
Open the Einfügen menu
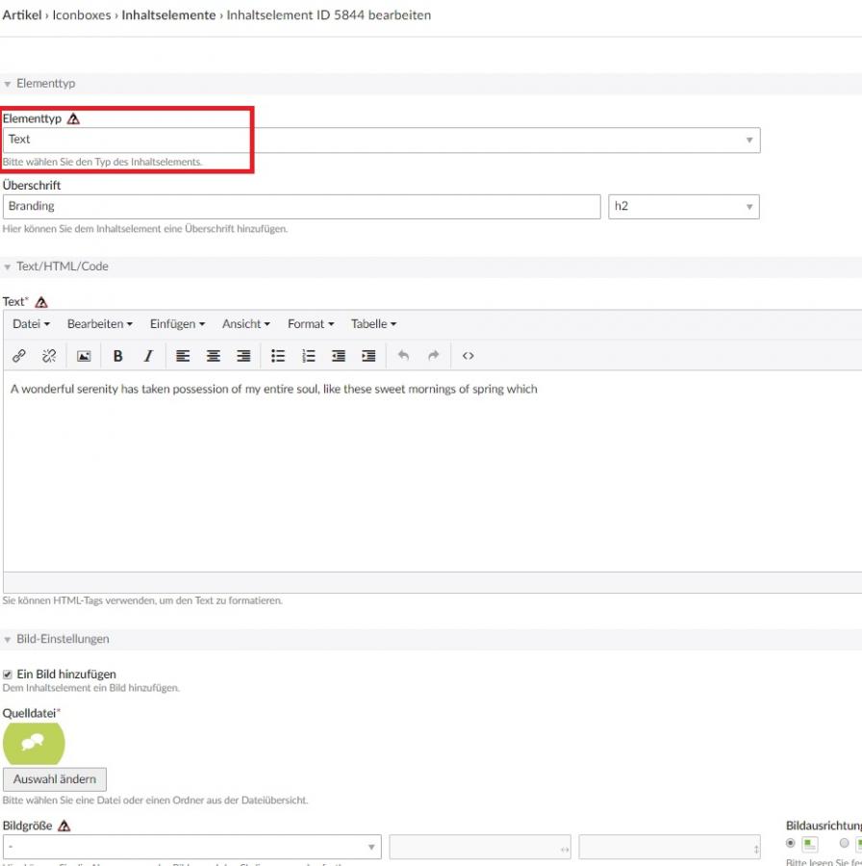[x=177, y=324]
